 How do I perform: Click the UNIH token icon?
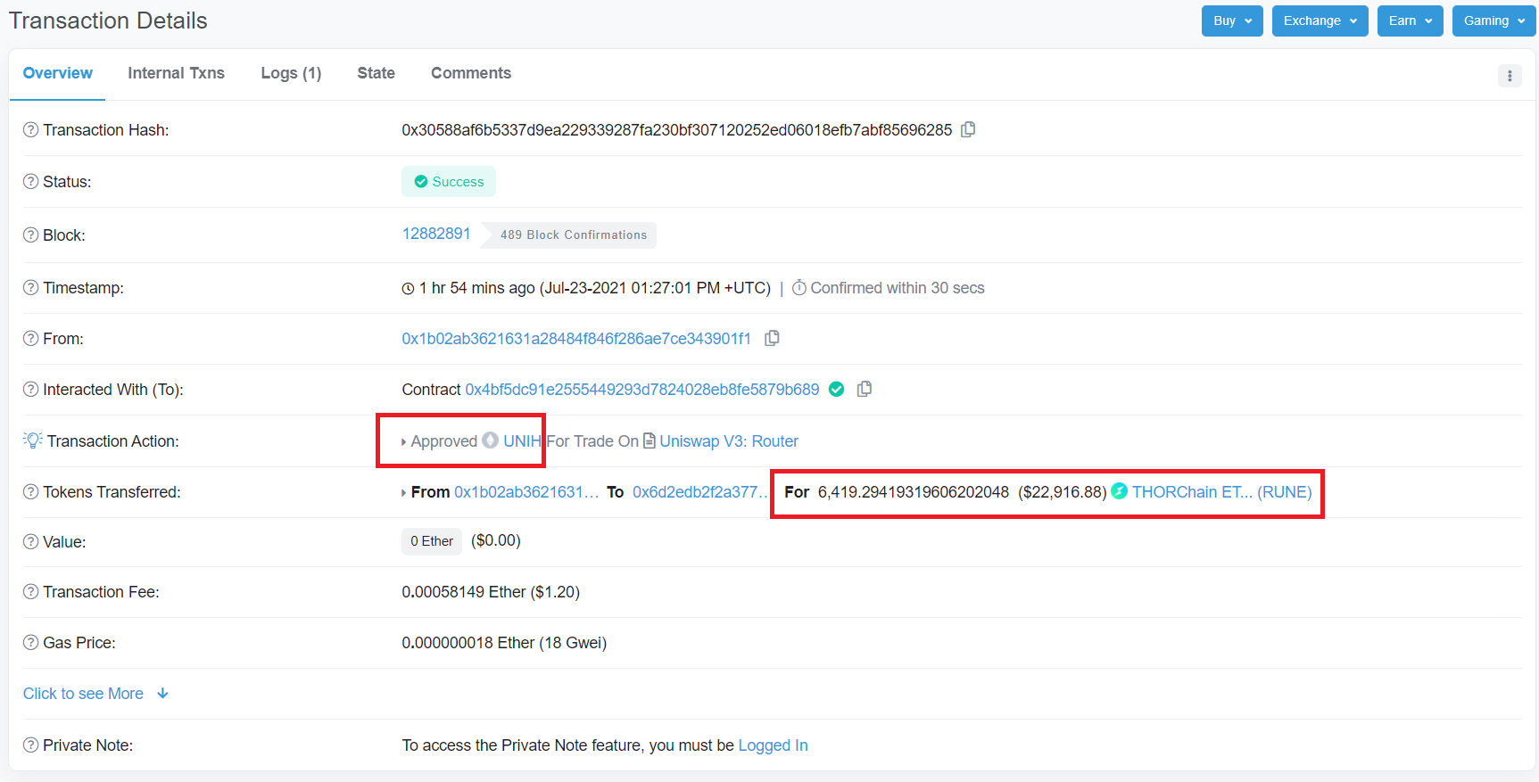click(491, 440)
